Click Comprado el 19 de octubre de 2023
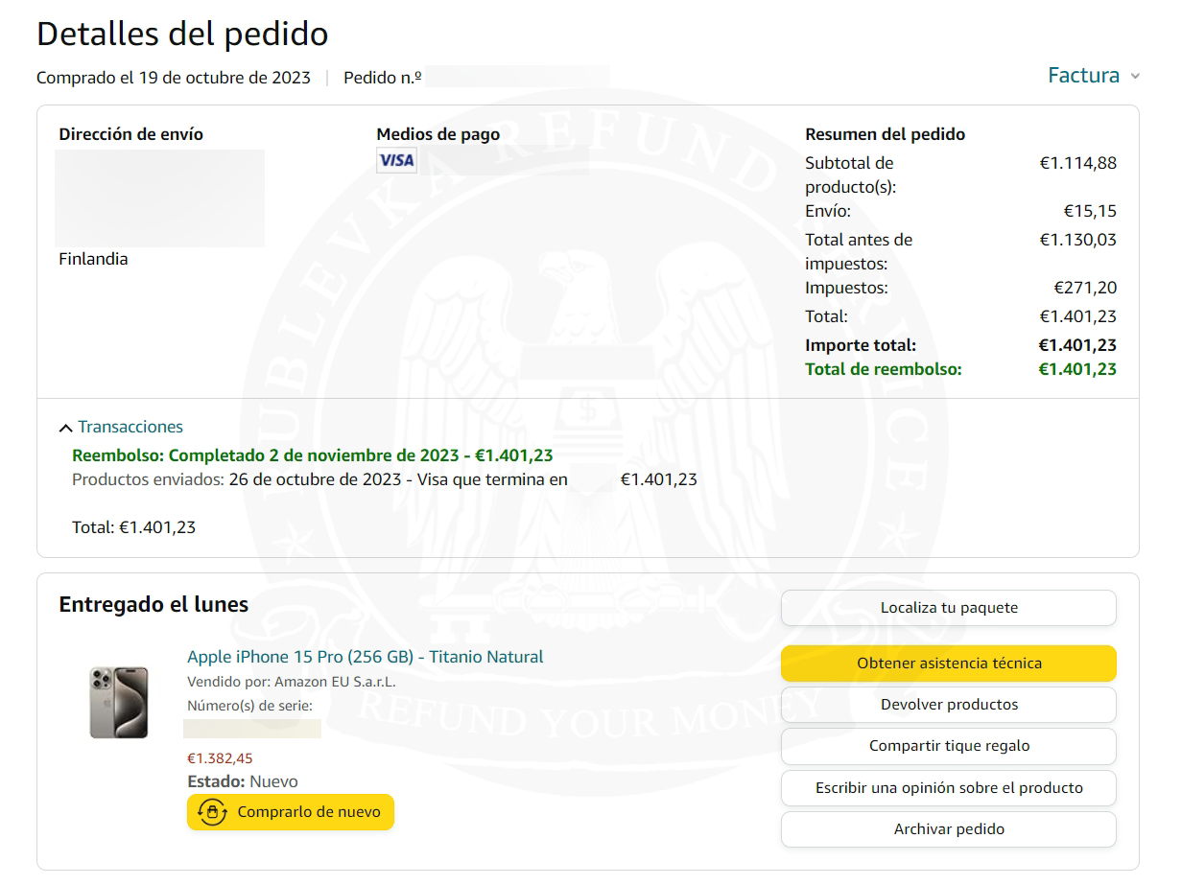This screenshot has width=1182, height=885. coord(174,78)
